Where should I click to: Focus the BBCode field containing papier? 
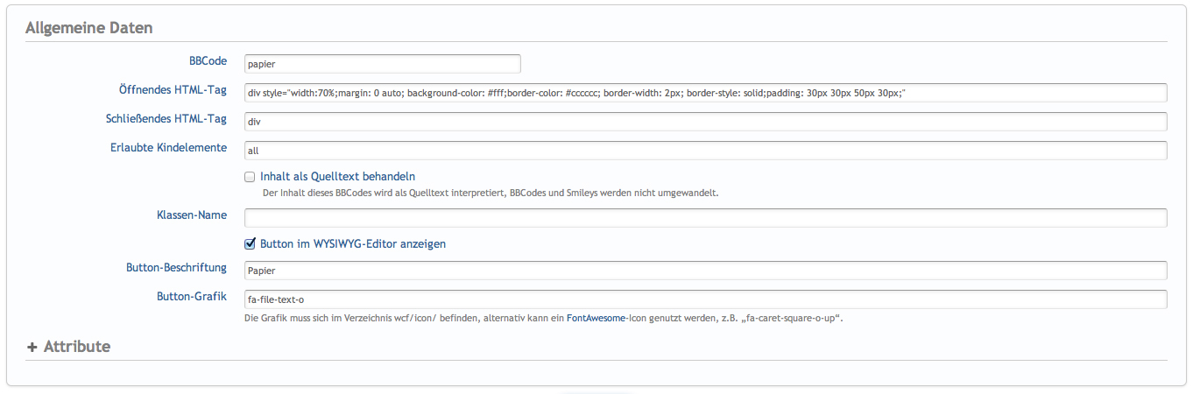pos(382,64)
